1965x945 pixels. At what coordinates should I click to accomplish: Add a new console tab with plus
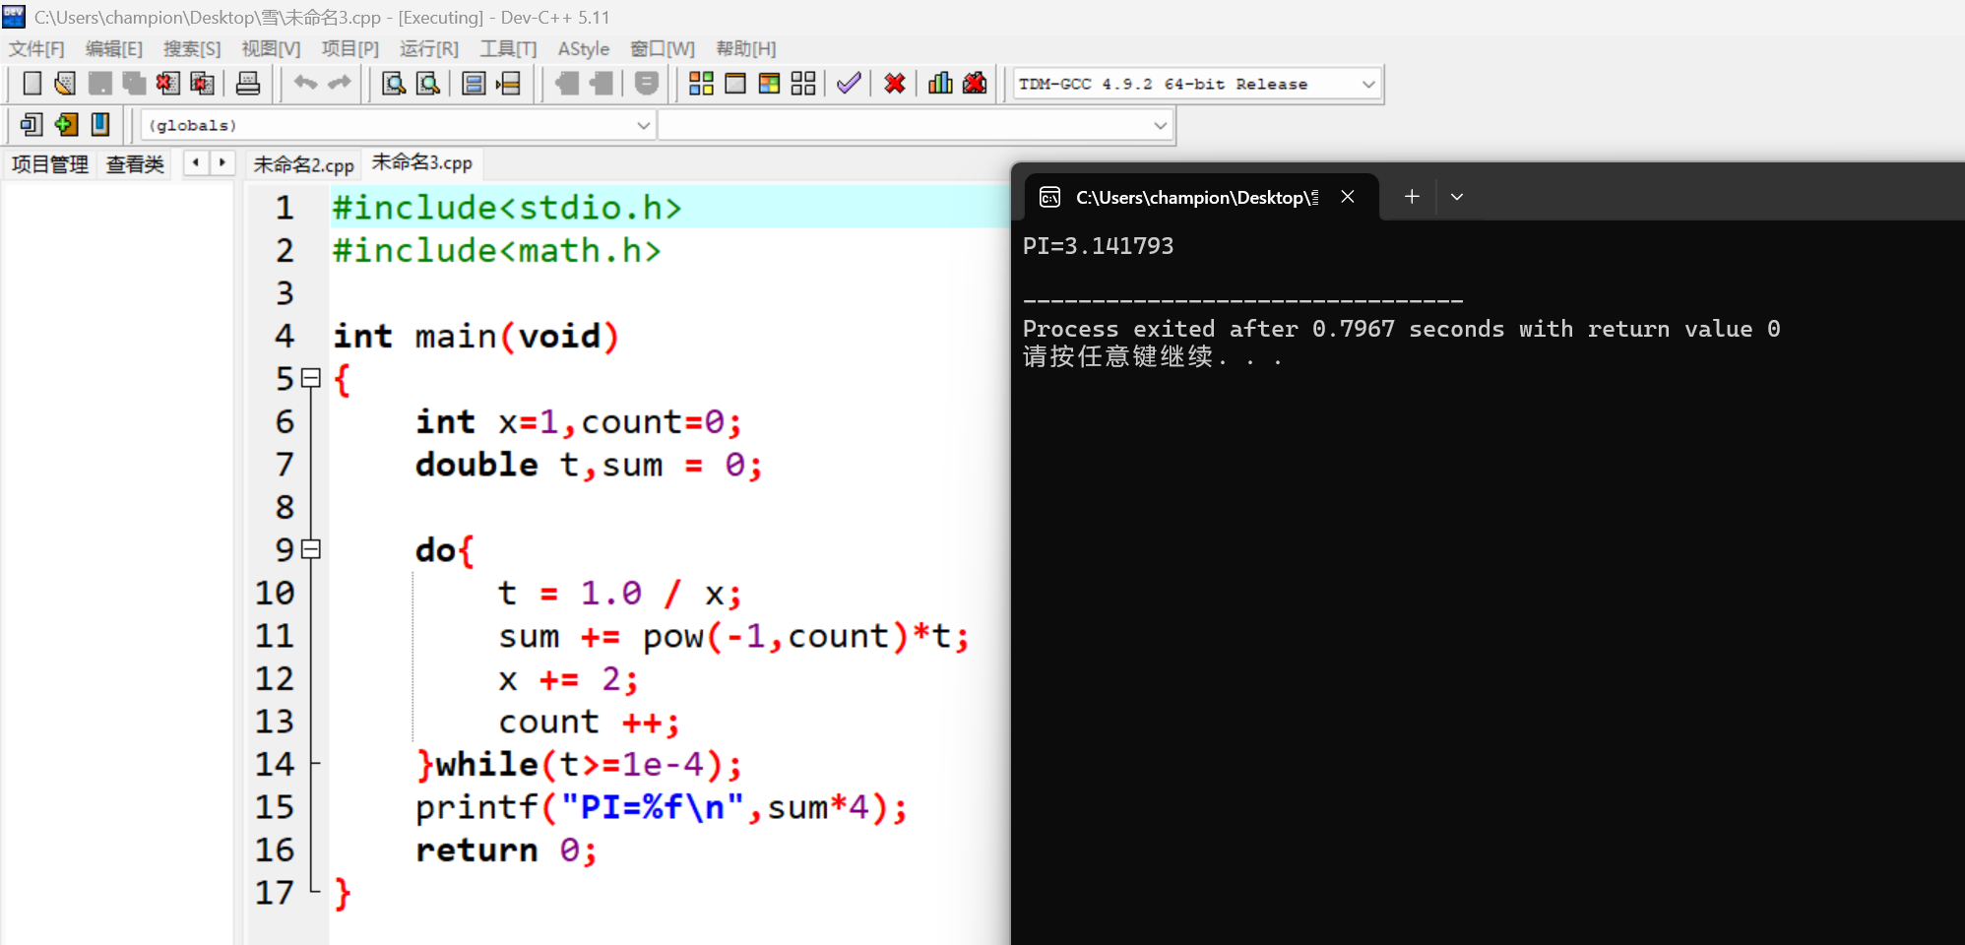pyautogui.click(x=1412, y=197)
